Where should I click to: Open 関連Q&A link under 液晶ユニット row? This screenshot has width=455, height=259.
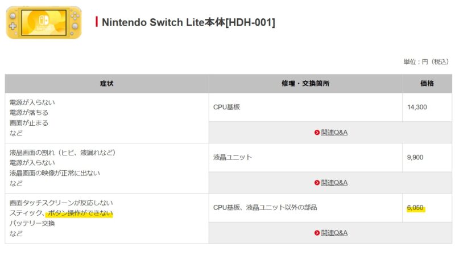click(334, 183)
